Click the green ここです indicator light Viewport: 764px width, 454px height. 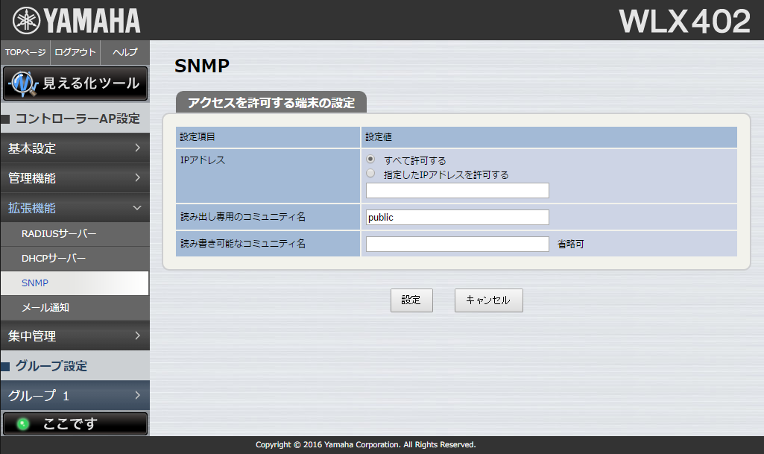tap(22, 423)
